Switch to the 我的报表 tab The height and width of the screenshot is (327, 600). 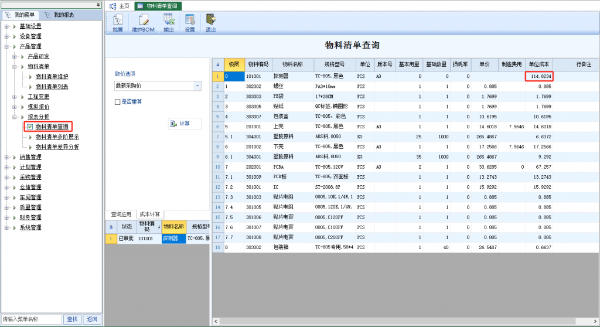pyautogui.click(x=60, y=15)
